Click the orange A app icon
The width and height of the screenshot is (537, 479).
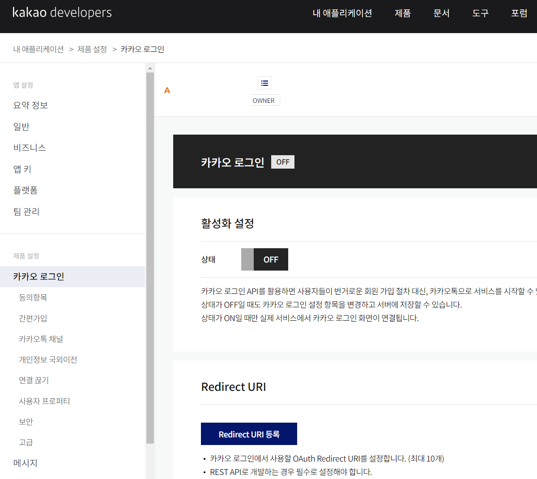point(167,90)
